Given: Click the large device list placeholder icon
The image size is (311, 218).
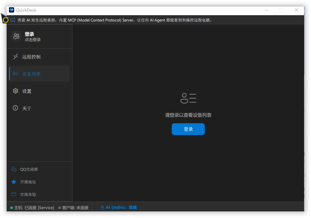Looking at the screenshot, I should click(188, 98).
